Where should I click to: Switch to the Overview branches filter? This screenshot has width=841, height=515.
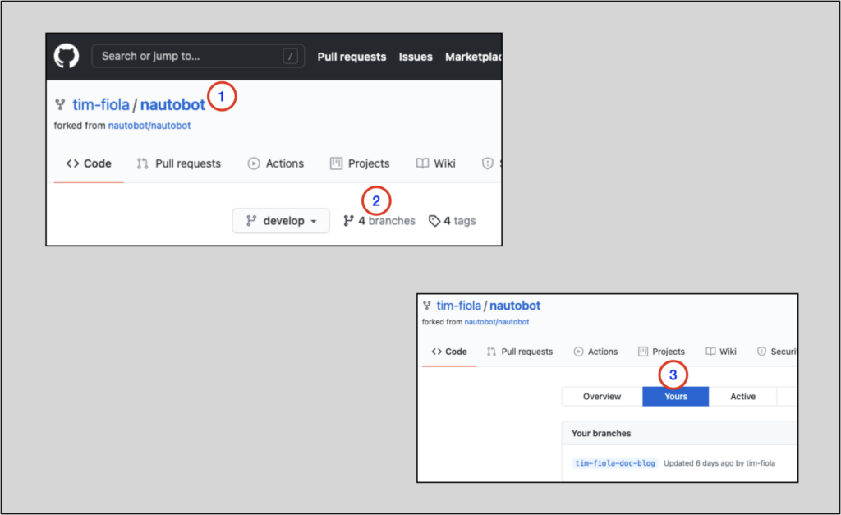[x=602, y=397]
